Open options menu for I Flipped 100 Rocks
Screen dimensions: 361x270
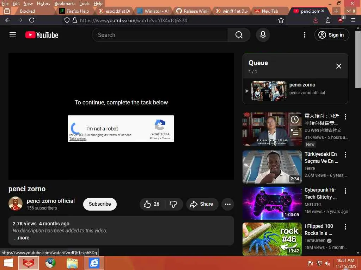point(345,227)
